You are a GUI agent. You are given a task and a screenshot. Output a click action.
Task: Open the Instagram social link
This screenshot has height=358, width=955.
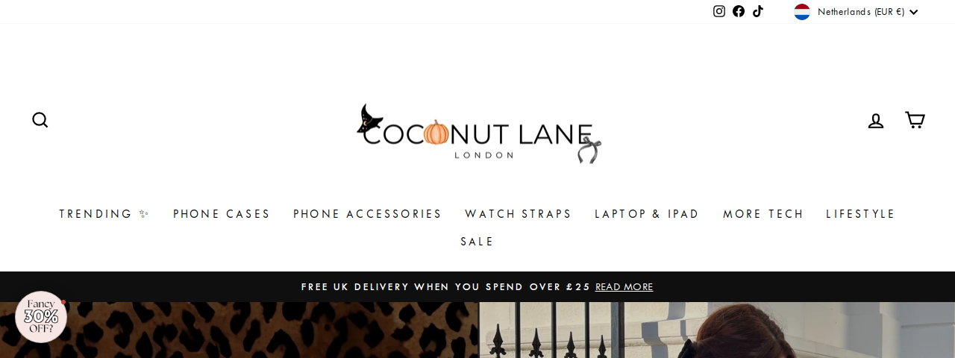(x=719, y=11)
